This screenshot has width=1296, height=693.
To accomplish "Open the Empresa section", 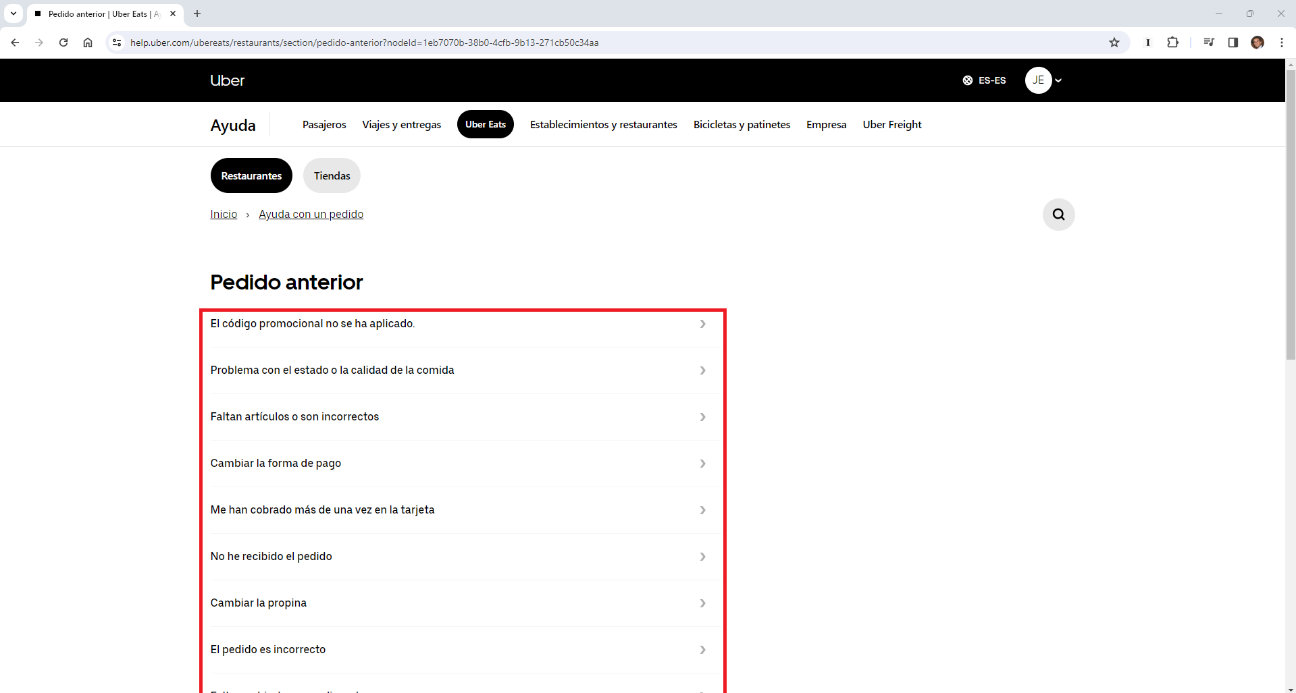I will pos(826,124).
